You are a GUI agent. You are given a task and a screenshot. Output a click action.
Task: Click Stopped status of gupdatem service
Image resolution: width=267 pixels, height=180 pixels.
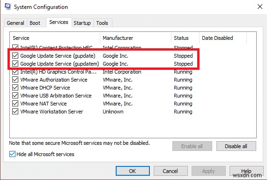coord(183,64)
